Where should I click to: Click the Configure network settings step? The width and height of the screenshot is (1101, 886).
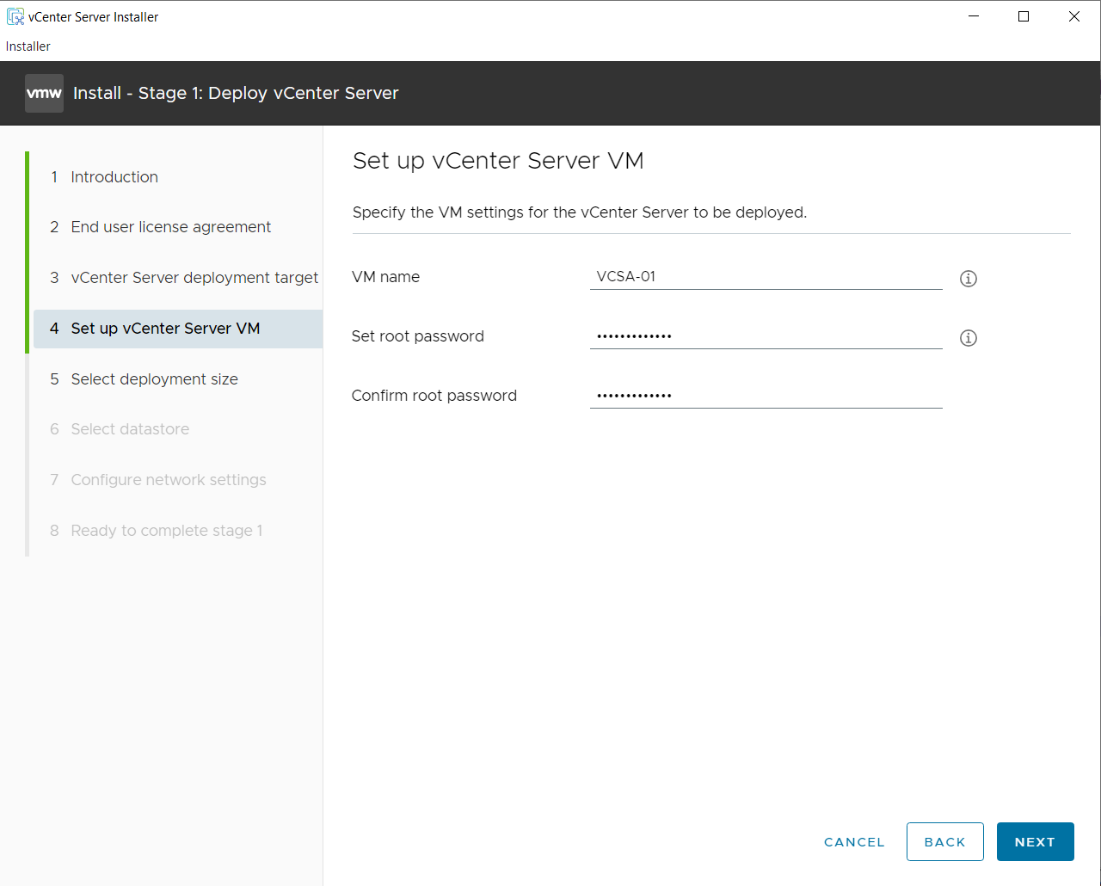[x=169, y=479]
